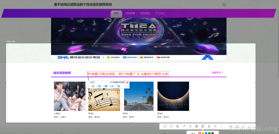This screenshot has width=279, height=134.
Task: Click the artist text 歌手：歌手5
Action: coord(128,117)
